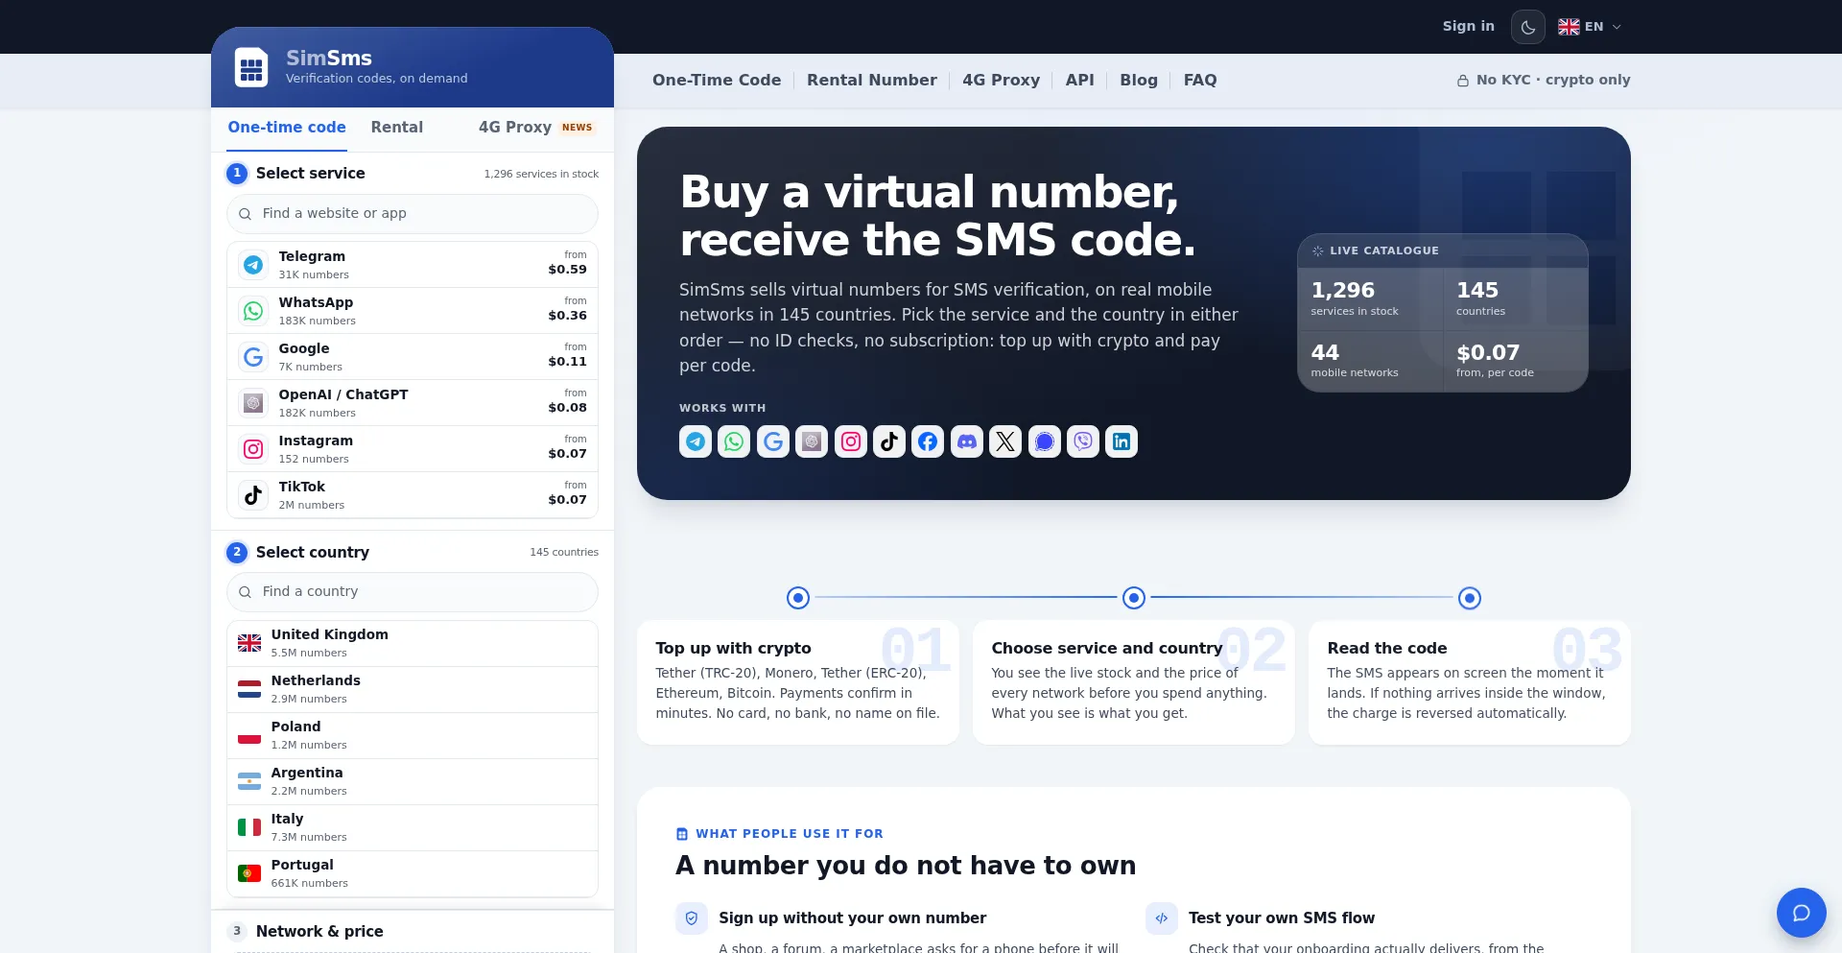Click the Viber icon under Works With

coord(1083,441)
